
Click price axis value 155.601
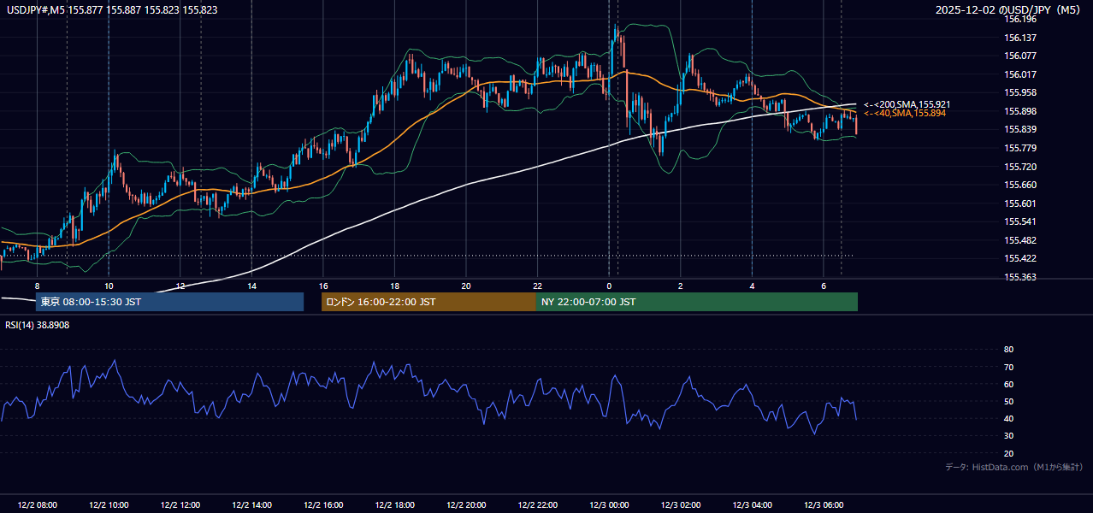click(1020, 203)
